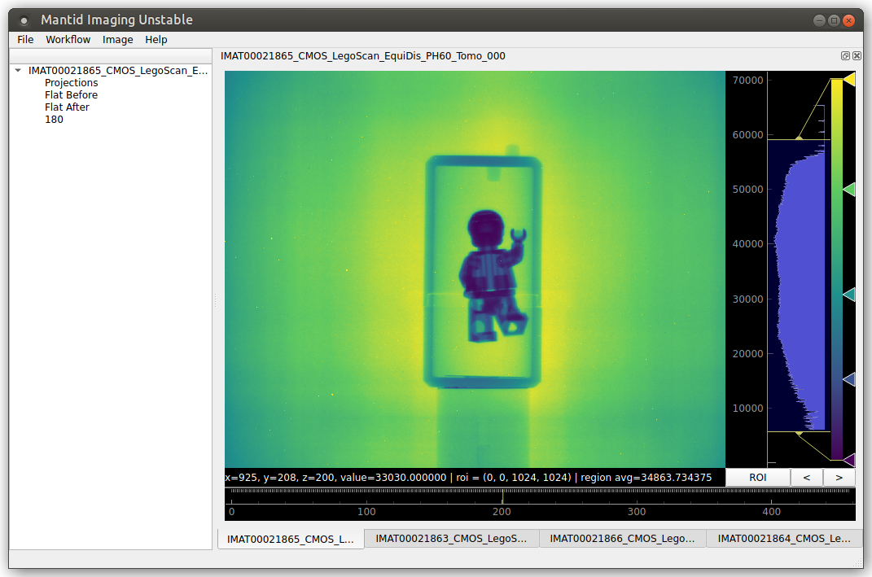Close the Mantid Imaging window
The image size is (872, 577).
pos(848,20)
